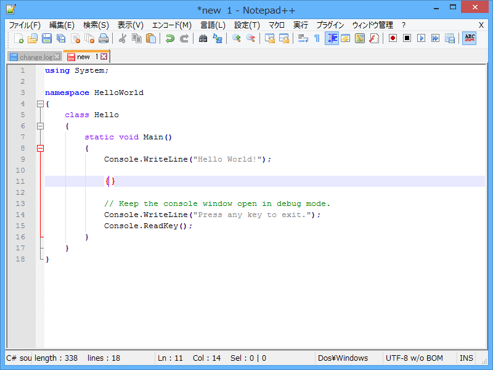Click the Print toolbar icon

click(x=104, y=38)
